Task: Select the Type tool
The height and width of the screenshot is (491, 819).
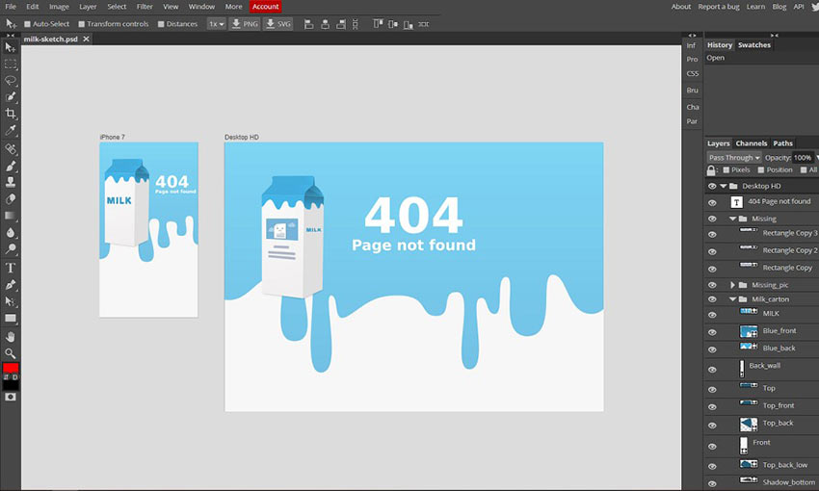Action: point(11,268)
